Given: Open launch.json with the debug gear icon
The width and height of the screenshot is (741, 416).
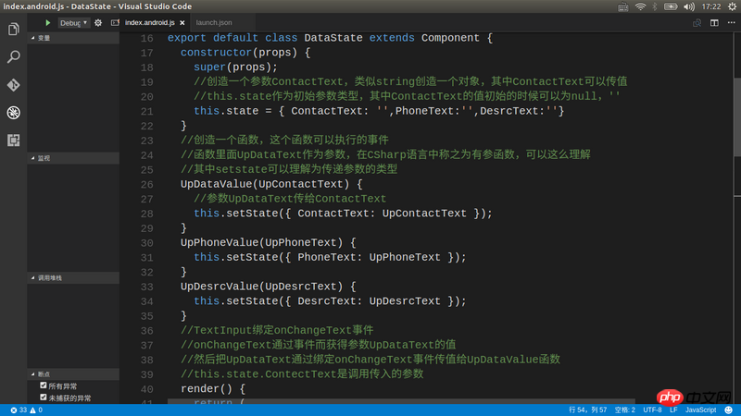Looking at the screenshot, I should (x=98, y=22).
